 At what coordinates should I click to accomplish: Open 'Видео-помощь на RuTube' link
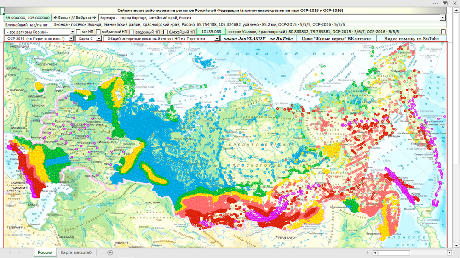point(411,39)
